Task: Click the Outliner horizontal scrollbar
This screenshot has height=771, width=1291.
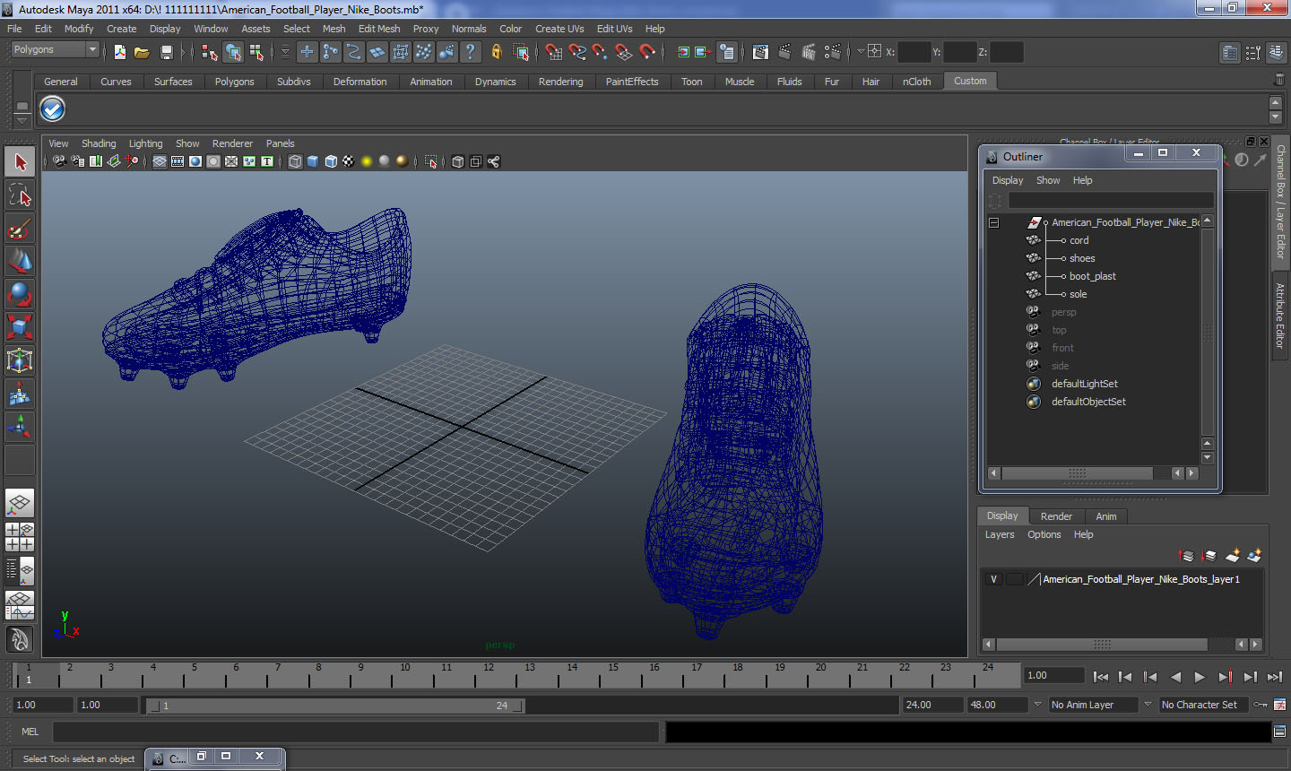Action: point(1078,472)
